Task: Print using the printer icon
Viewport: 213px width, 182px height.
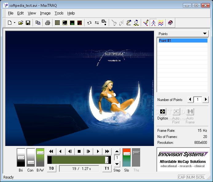Action: tap(48, 23)
